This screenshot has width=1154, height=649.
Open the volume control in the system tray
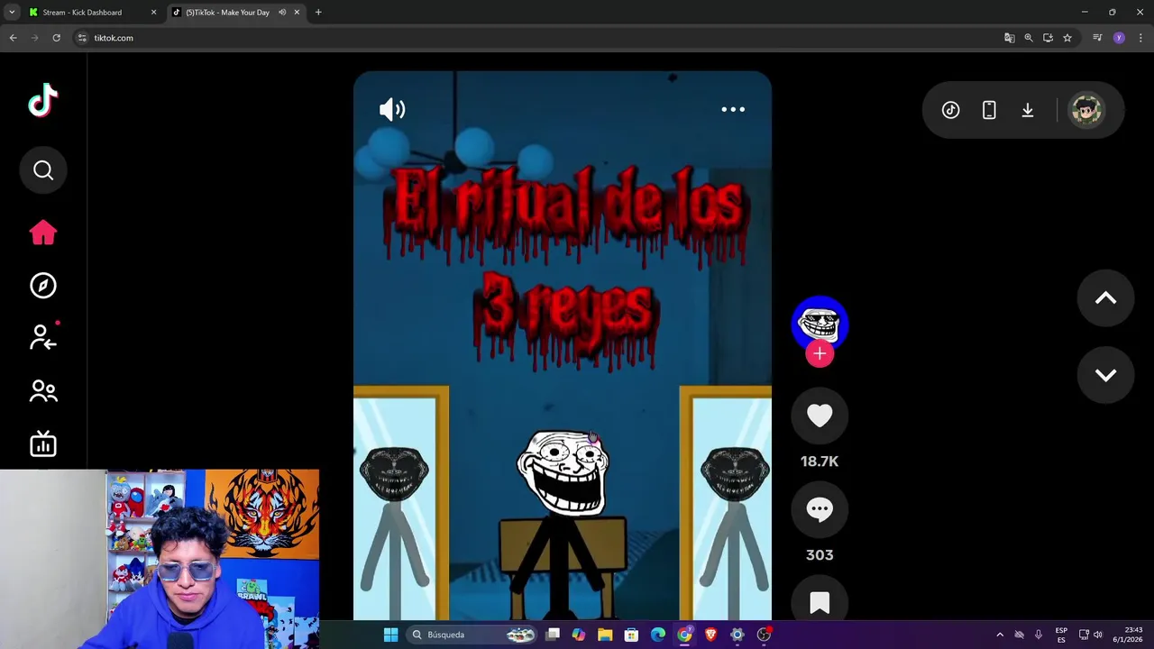pos(1098,635)
